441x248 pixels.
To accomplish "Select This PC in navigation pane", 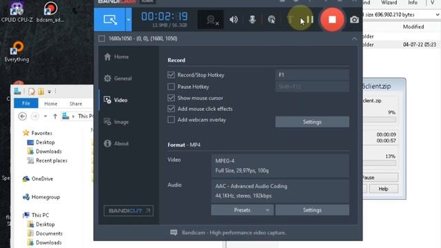I will tap(36, 215).
